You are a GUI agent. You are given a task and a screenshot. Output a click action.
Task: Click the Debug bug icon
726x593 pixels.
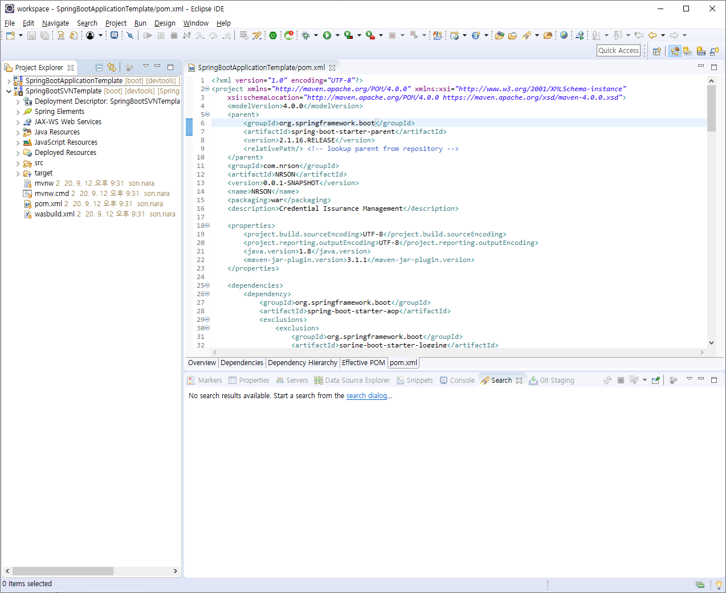[x=306, y=35]
